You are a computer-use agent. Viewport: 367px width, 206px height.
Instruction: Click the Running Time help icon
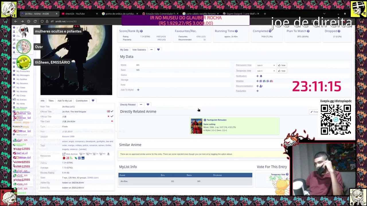(x=236, y=31)
